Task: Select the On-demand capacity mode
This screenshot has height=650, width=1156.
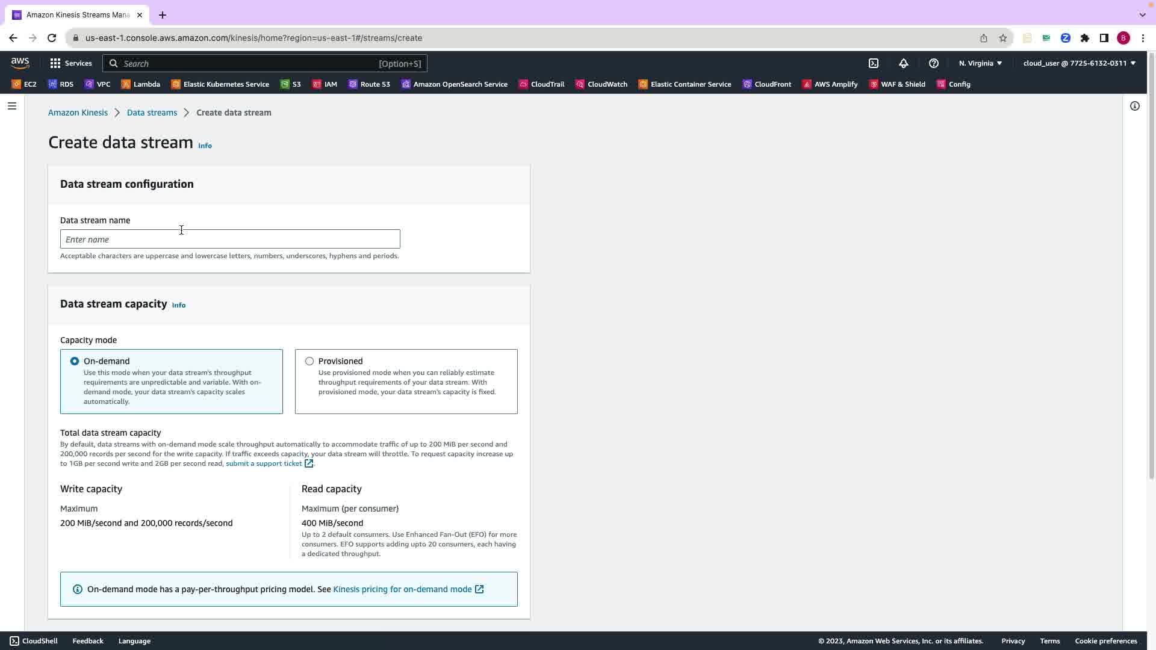Action: pyautogui.click(x=75, y=361)
